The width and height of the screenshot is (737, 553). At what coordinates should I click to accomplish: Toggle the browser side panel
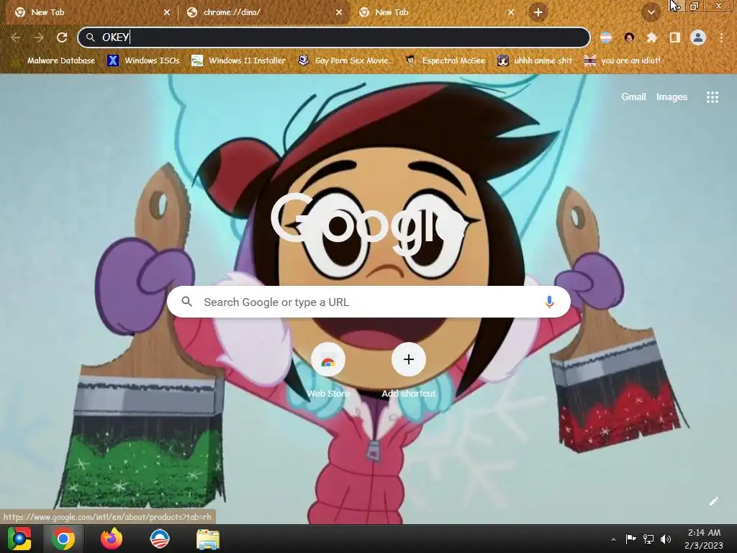tap(675, 37)
